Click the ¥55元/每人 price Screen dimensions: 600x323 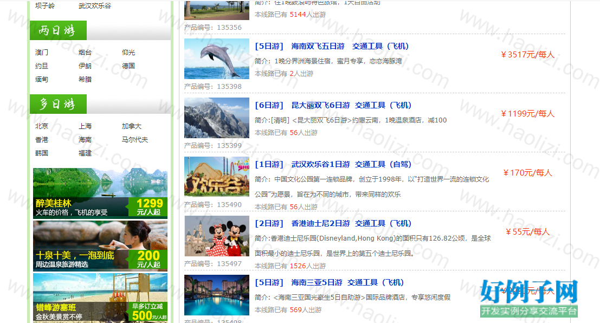528,232
